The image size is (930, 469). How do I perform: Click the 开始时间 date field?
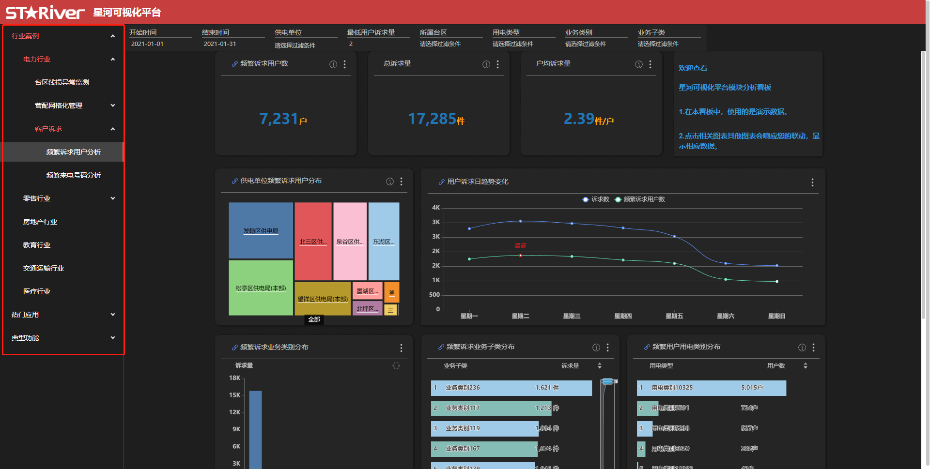160,44
